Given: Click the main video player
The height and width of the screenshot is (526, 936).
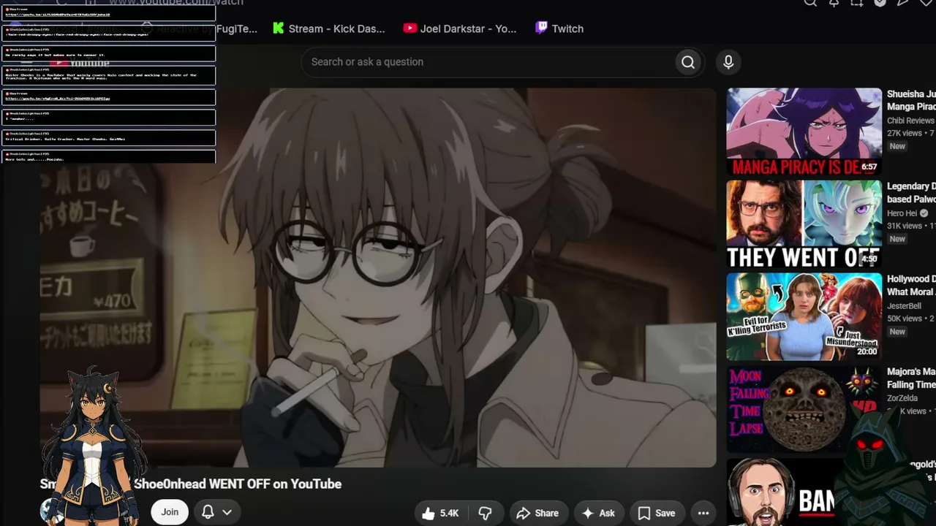Looking at the screenshot, I should 378,278.
